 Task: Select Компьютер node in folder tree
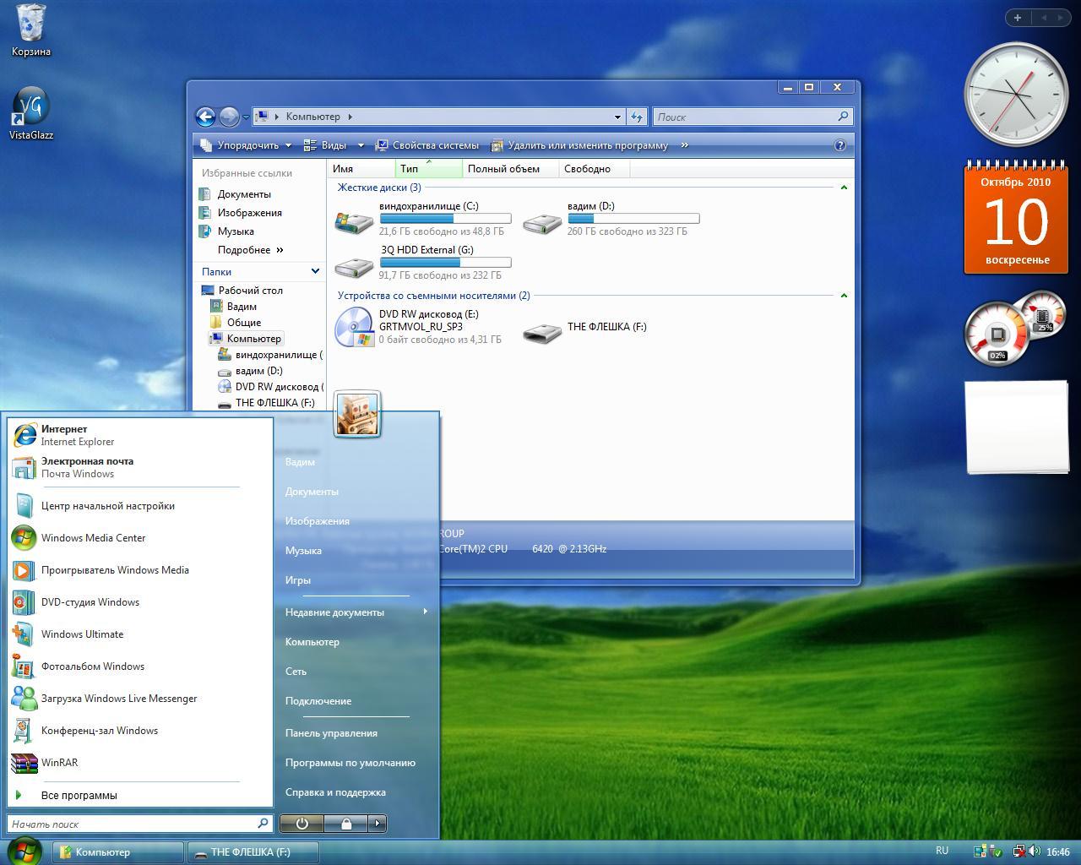coord(253,339)
